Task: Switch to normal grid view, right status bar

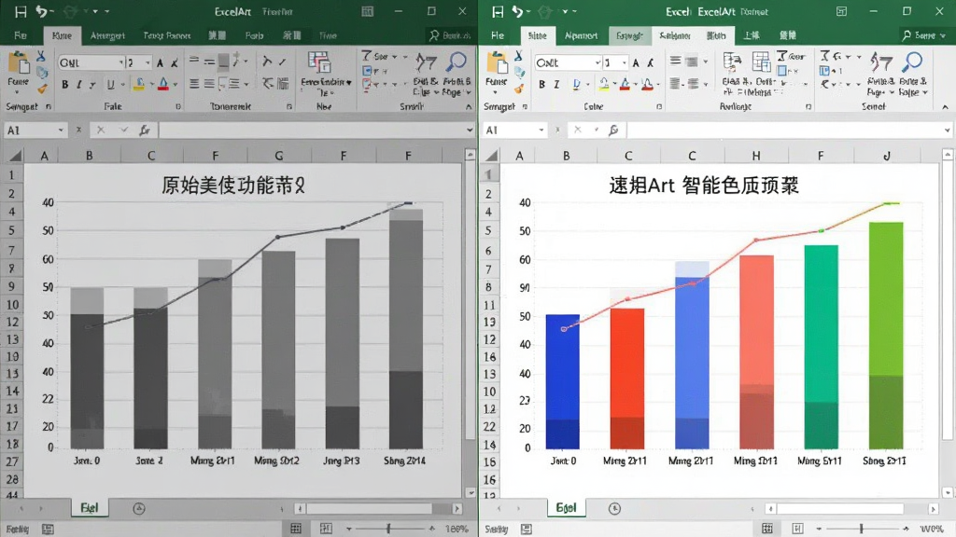Action: point(767,529)
